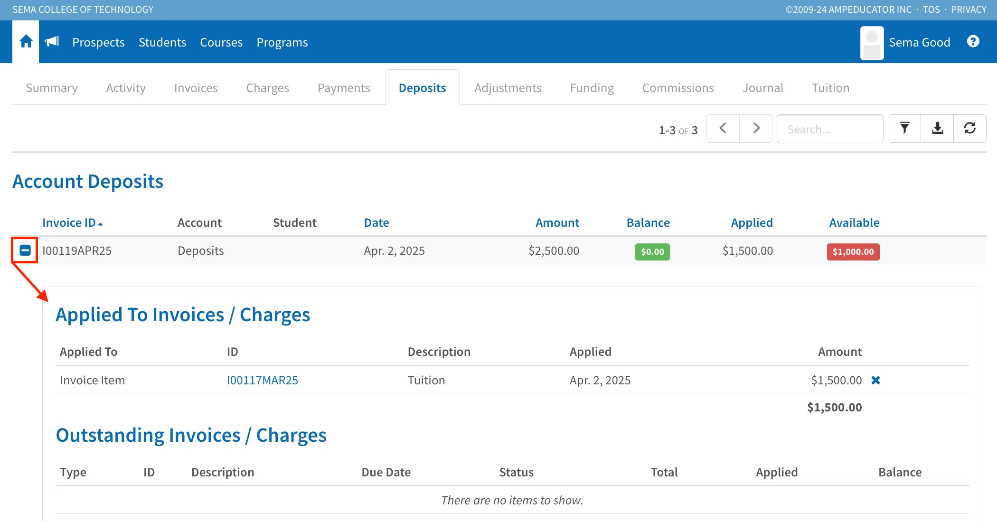Click the red $1,000.00 available badge
The width and height of the screenshot is (997, 521).
[853, 252]
